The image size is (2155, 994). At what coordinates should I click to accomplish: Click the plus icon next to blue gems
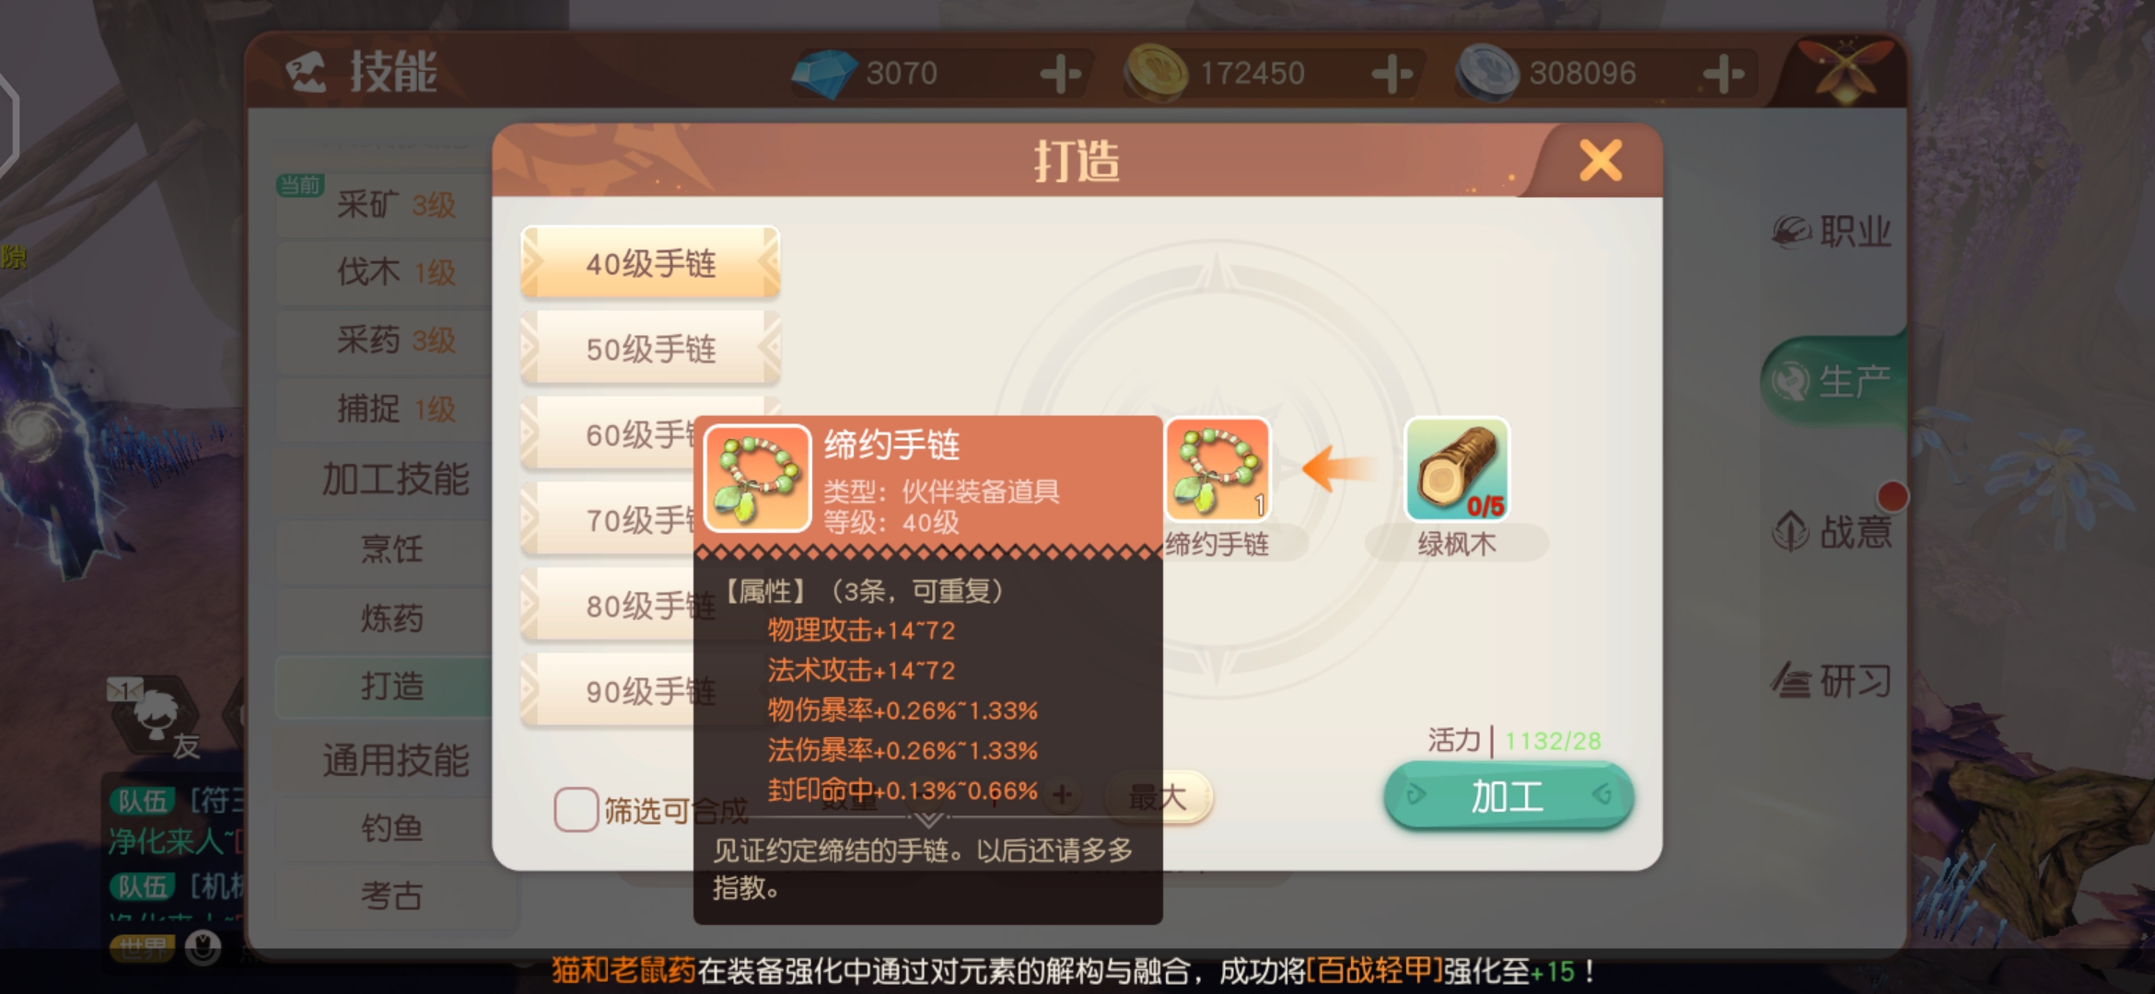[x=1061, y=73]
